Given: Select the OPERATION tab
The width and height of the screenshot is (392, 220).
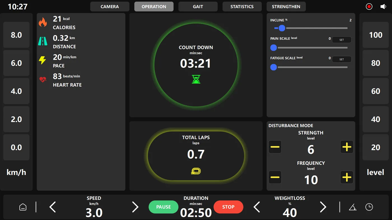Looking at the screenshot, I should (154, 7).
